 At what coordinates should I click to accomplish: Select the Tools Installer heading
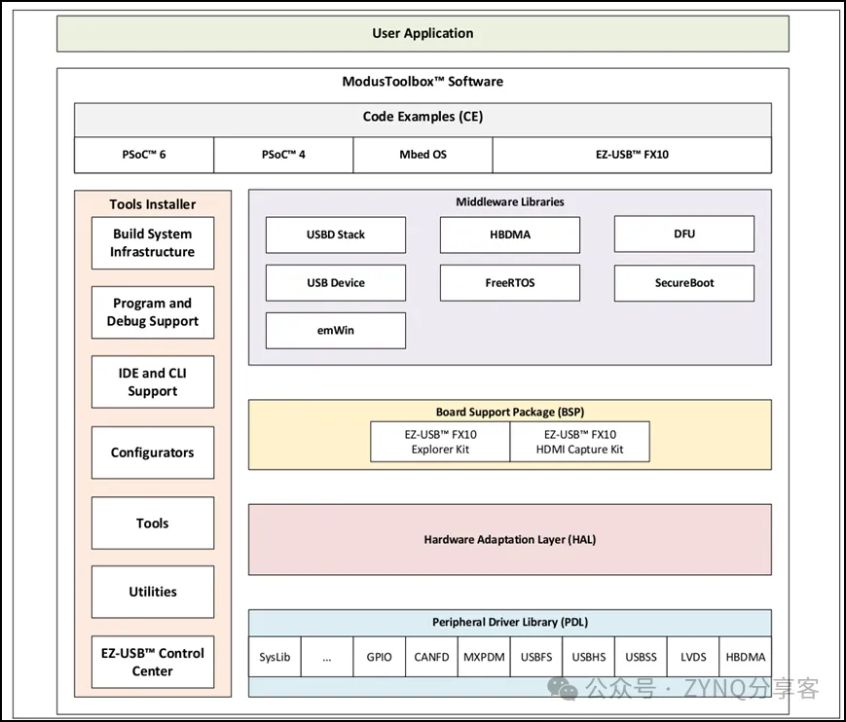152,204
